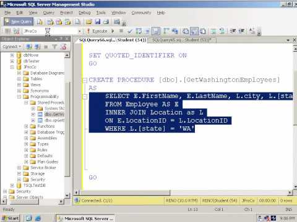
Task: Click the Cancel Executing Query stop icon
Action: click(121, 31)
